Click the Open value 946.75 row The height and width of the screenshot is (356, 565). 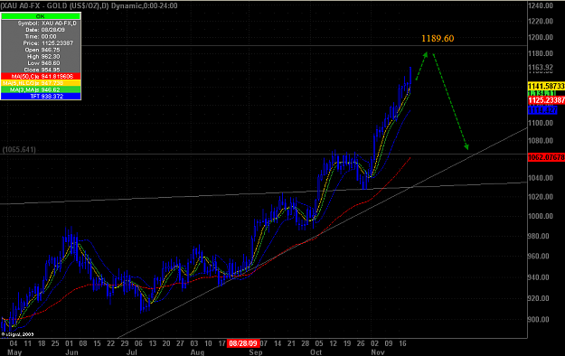pos(41,50)
